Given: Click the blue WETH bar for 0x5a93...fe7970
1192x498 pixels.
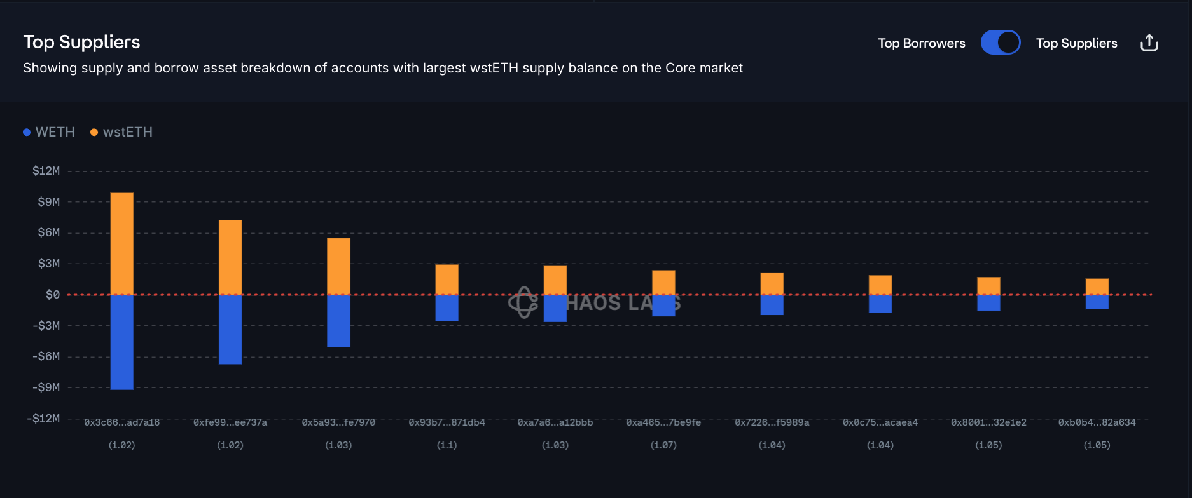Looking at the screenshot, I should [338, 321].
